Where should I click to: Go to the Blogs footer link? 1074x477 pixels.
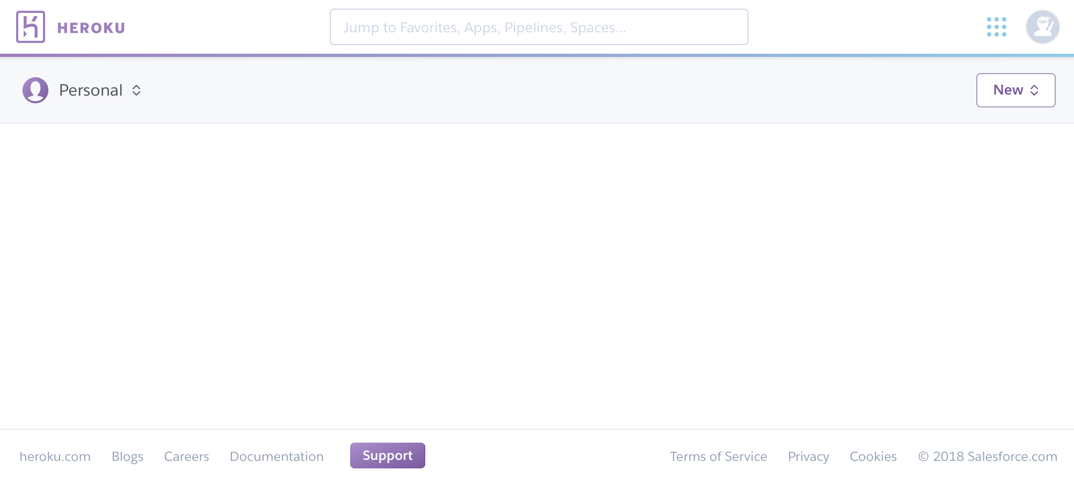127,457
